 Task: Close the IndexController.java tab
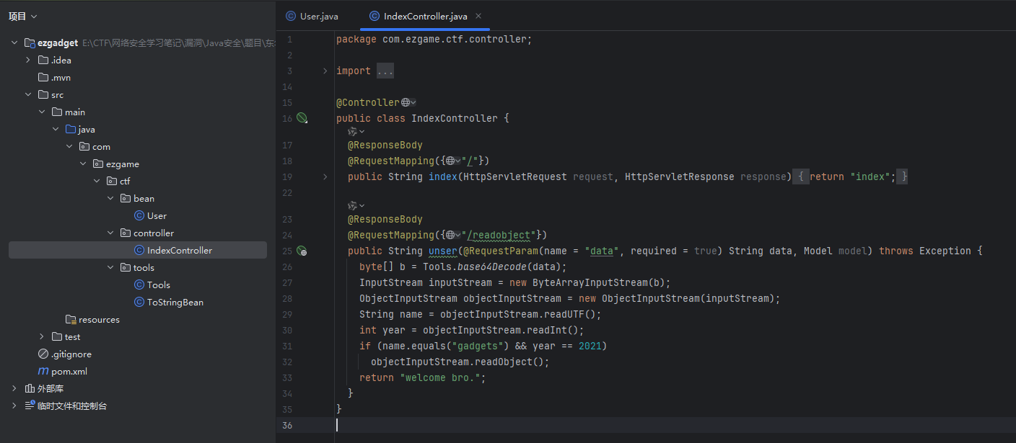[478, 16]
